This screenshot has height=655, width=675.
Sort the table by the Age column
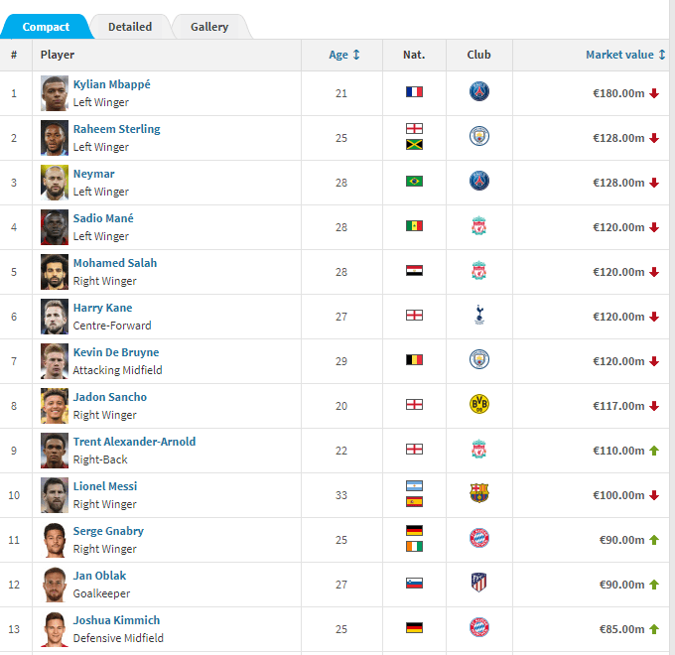click(x=344, y=55)
